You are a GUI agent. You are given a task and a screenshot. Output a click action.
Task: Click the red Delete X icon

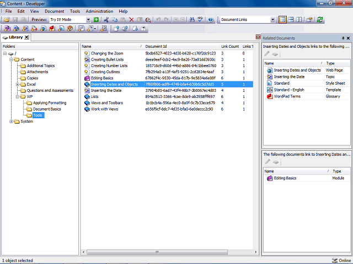[x=131, y=20]
